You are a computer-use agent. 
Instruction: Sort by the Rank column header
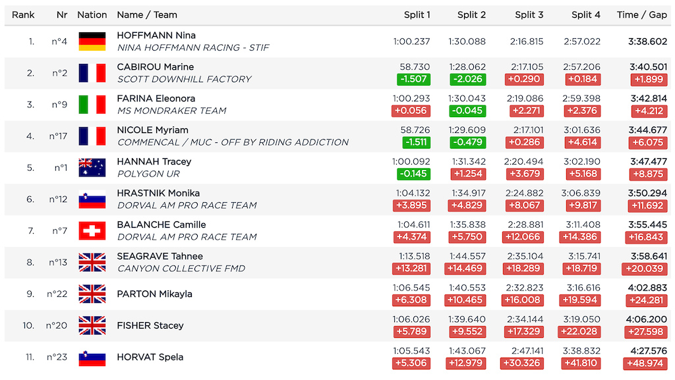click(23, 14)
